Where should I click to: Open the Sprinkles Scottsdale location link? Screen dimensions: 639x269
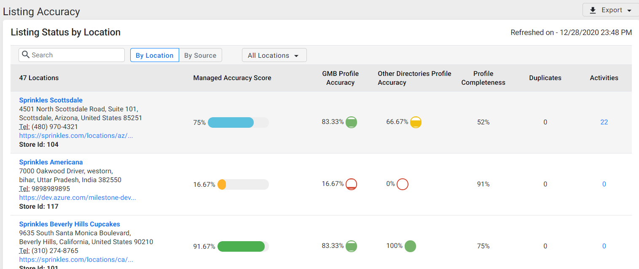(x=51, y=100)
